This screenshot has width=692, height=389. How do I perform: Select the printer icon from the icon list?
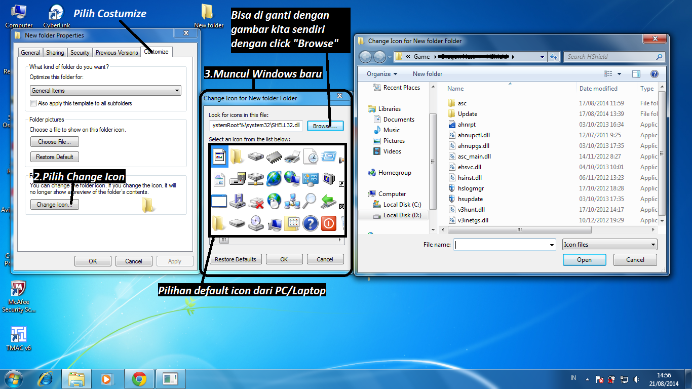(x=292, y=158)
